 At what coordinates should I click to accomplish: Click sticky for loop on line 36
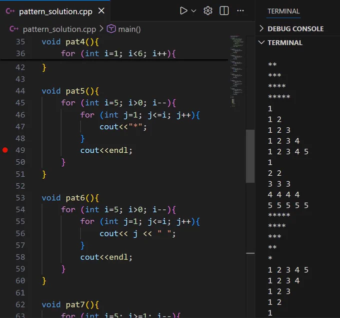[x=118, y=54]
